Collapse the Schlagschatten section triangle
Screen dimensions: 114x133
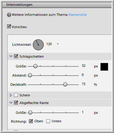(11, 56)
